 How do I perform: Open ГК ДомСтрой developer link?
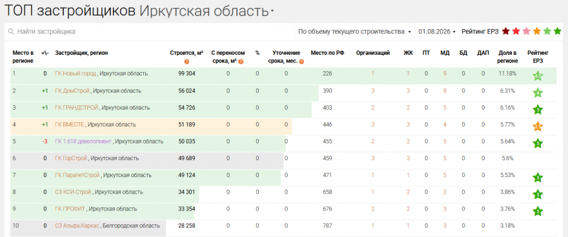click(x=72, y=91)
